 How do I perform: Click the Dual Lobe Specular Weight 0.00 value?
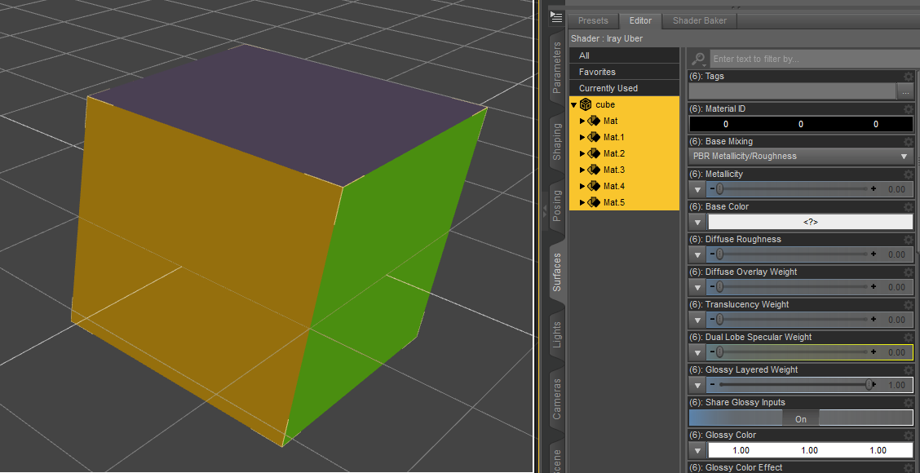click(x=896, y=352)
